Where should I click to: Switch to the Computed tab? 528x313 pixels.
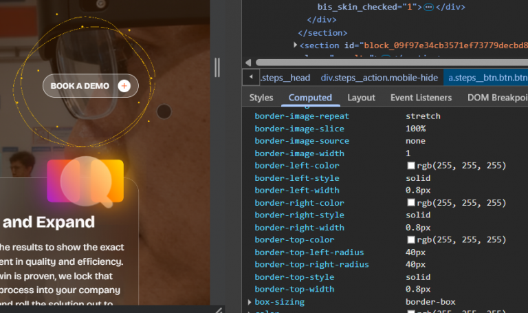tap(310, 98)
